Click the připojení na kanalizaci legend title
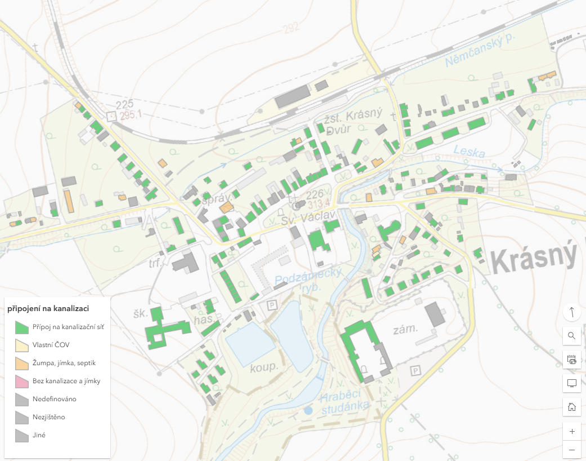586x461 pixels. (x=48, y=309)
